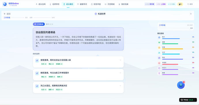The image size is (199, 105).
Task: Click the 全部 overall progress bar
Action: click(x=42, y=18)
